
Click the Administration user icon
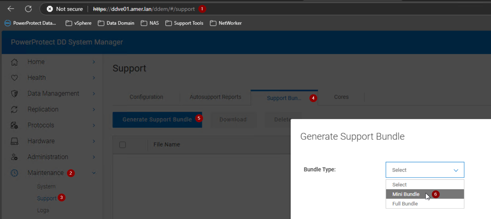pyautogui.click(x=14, y=157)
